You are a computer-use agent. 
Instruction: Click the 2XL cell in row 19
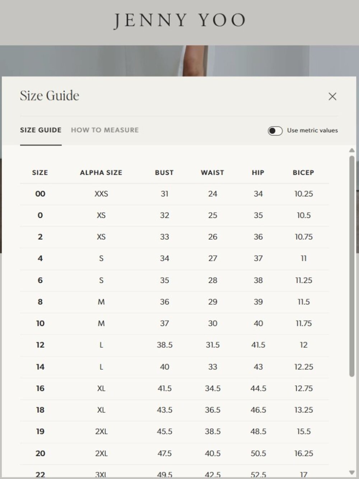tap(101, 432)
